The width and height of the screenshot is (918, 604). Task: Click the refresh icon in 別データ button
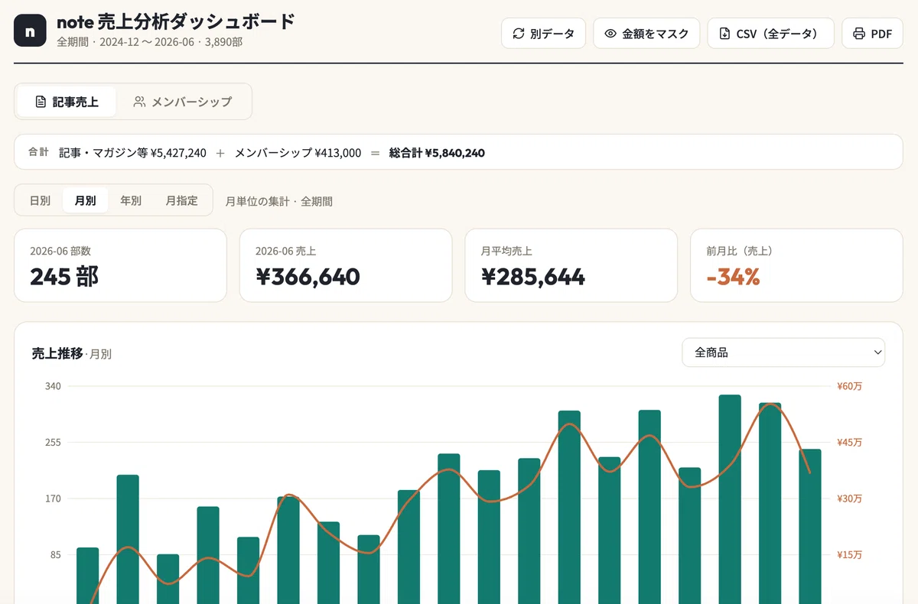click(x=519, y=34)
